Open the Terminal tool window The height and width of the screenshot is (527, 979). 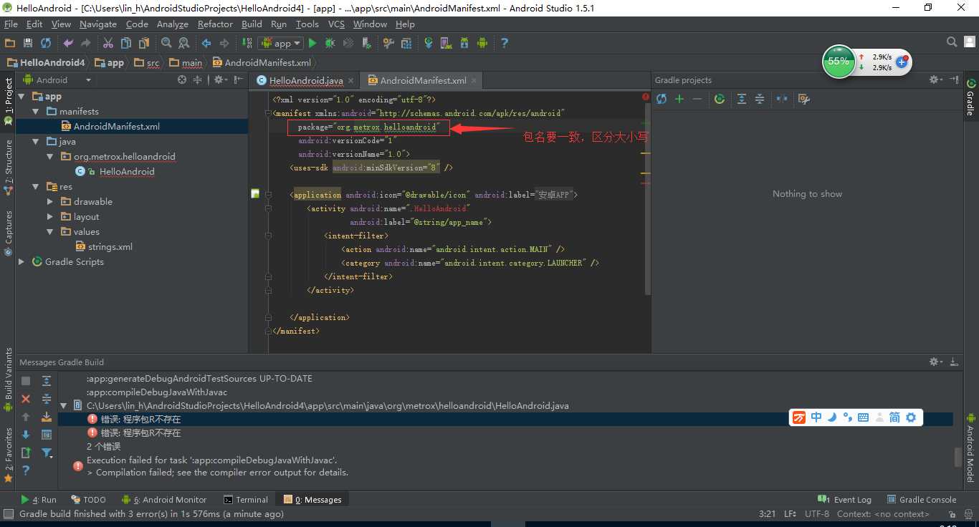246,500
